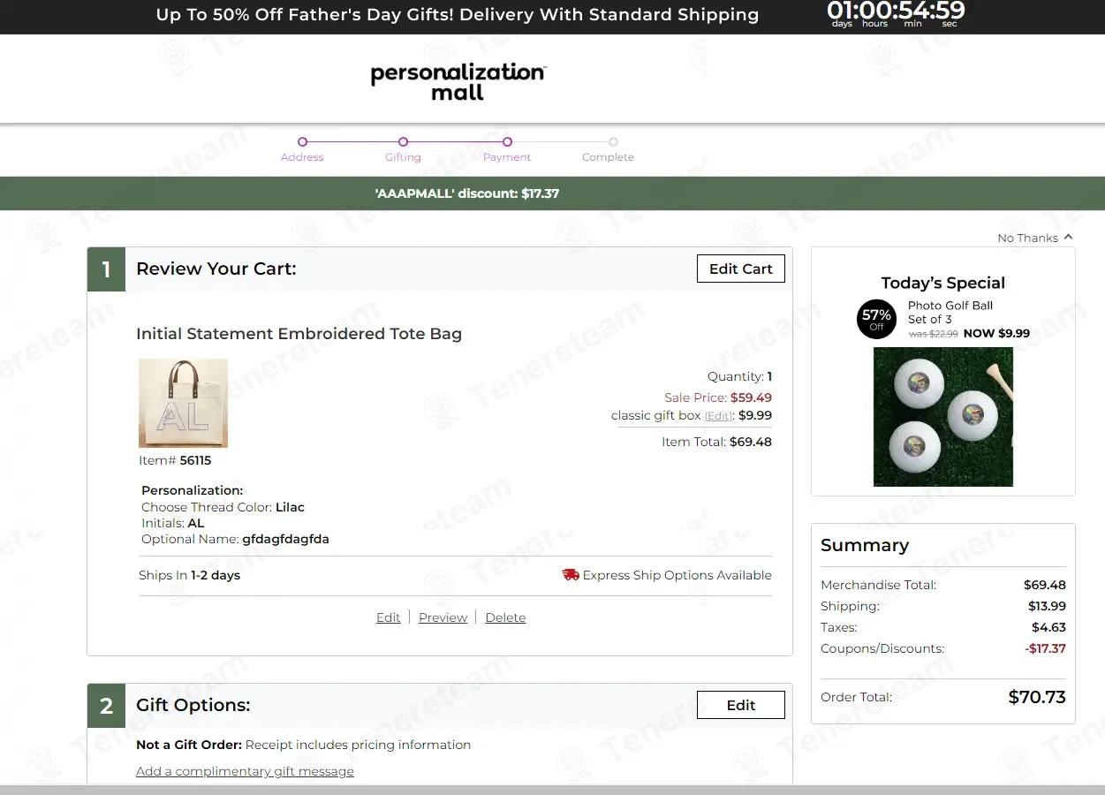Click the Quantity: 1 text

[739, 376]
